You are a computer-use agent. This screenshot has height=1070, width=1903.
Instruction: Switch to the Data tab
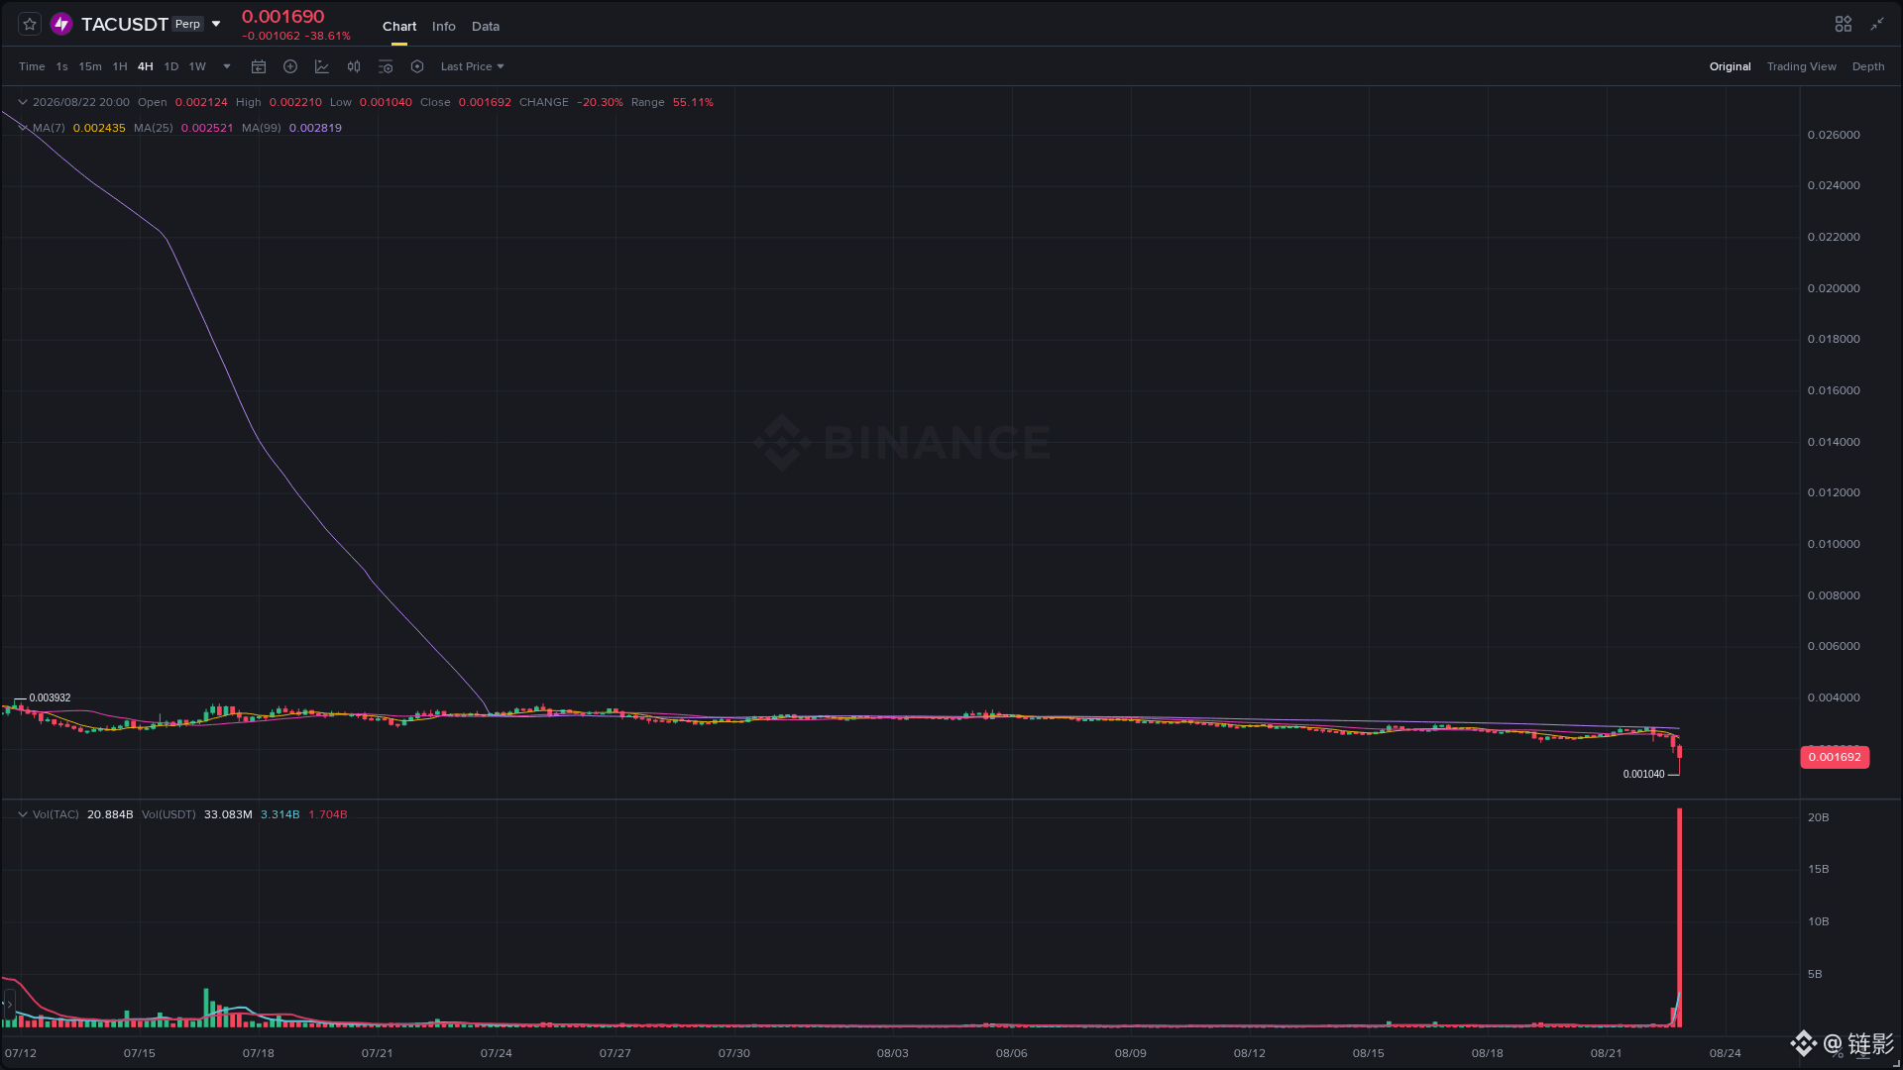(x=486, y=26)
